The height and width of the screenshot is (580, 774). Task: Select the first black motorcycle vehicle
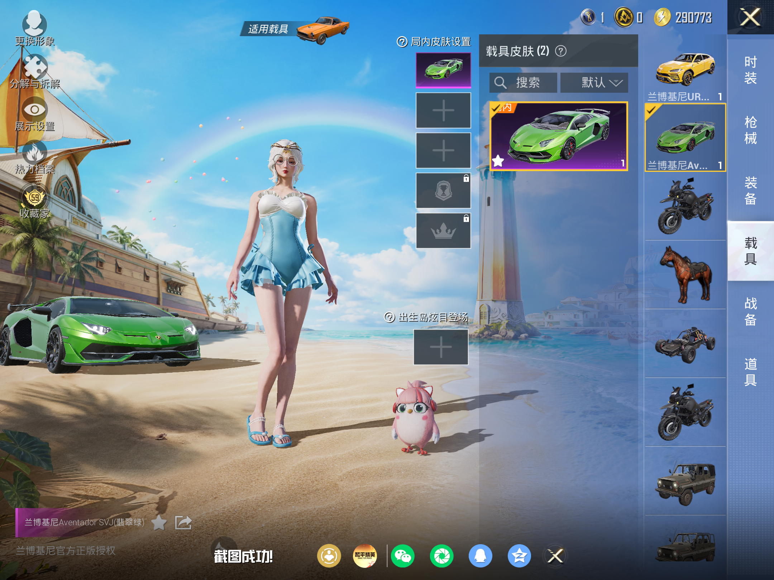[685, 206]
